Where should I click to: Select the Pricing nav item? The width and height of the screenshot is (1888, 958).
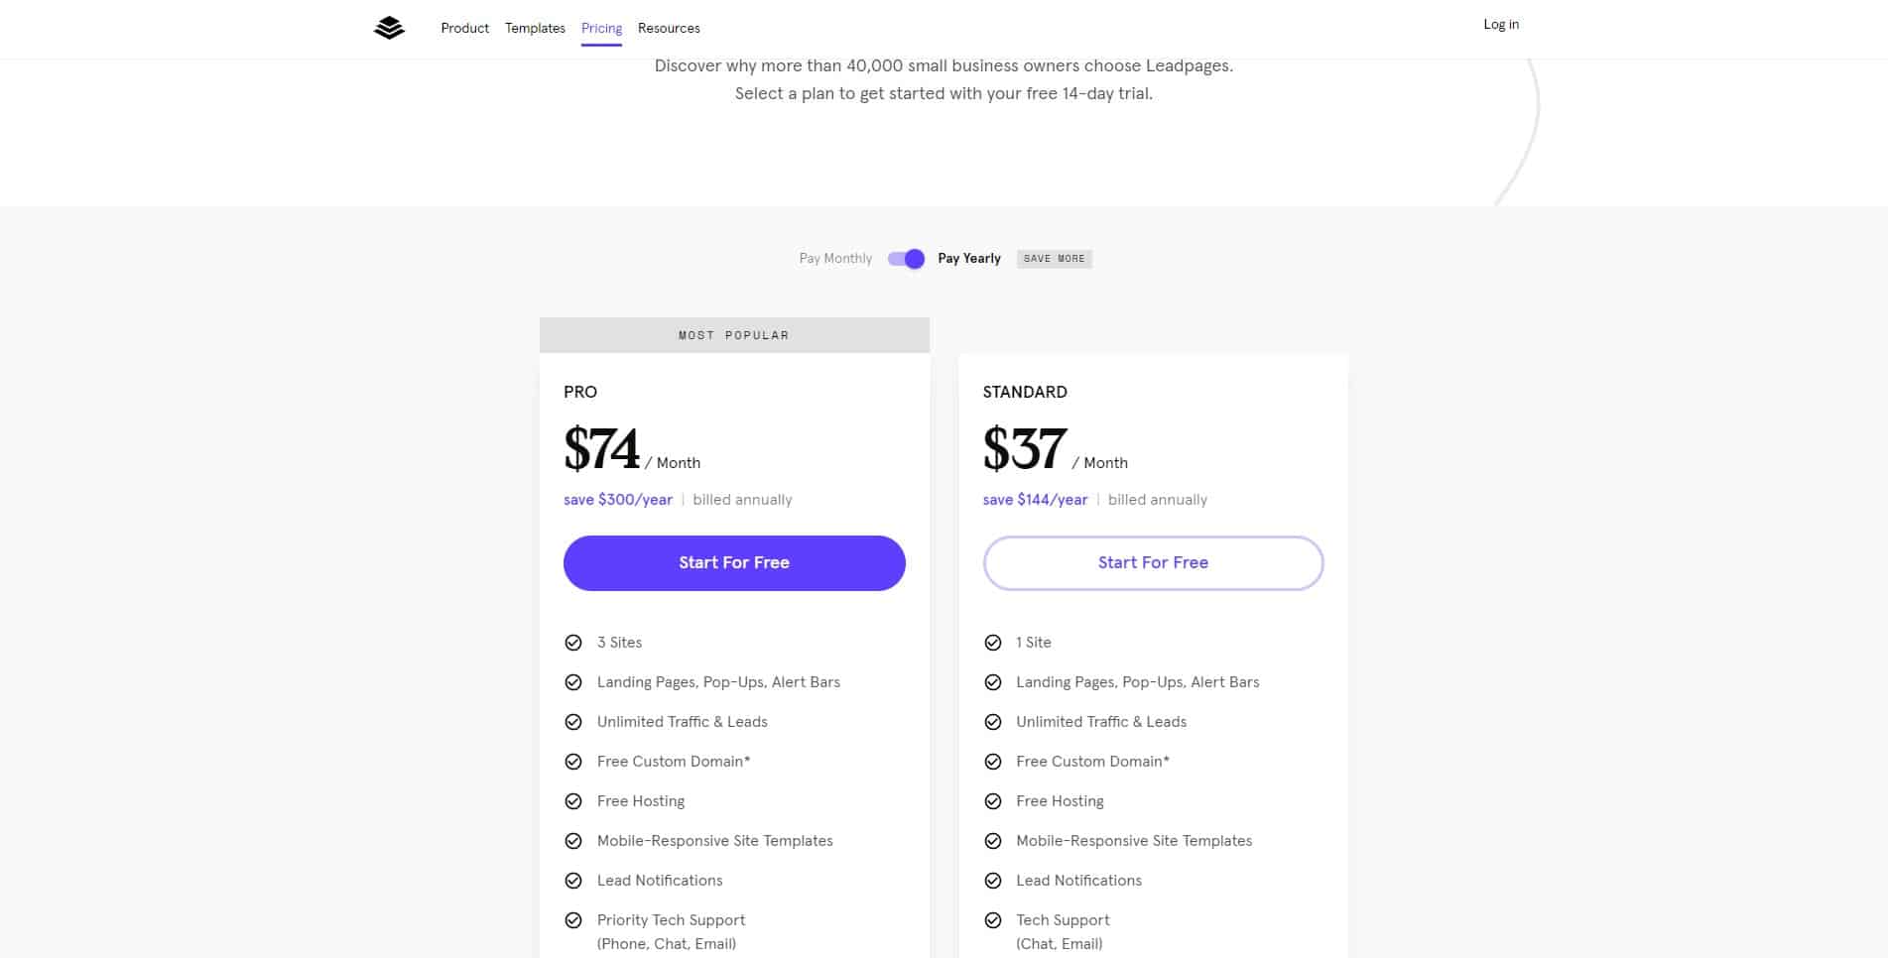601,28
